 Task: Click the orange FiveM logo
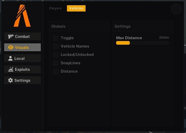point(22,16)
